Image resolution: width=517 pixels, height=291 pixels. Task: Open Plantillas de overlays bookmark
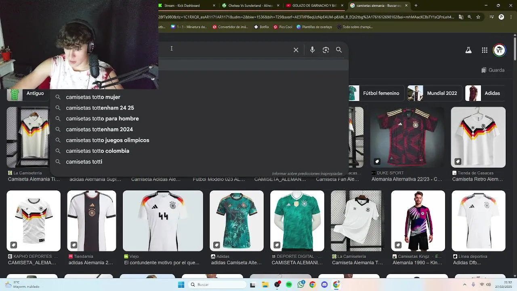tap(314, 27)
